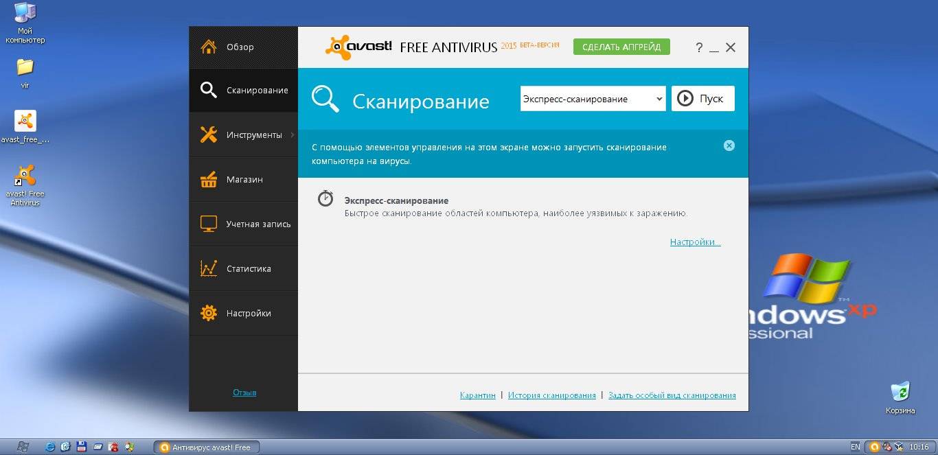The image size is (938, 455).
Task: Click the Магазин basket icon
Action: click(208, 179)
